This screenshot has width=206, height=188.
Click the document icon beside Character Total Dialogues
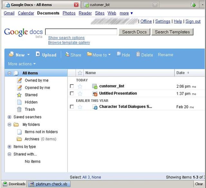pyautogui.click(x=95, y=107)
